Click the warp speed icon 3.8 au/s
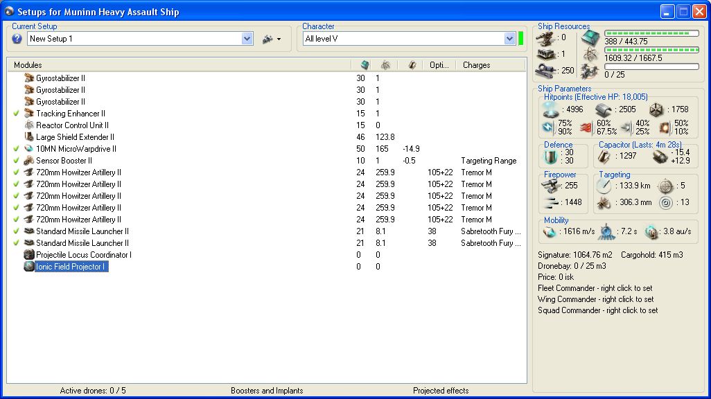This screenshot has width=711, height=399. click(651, 231)
